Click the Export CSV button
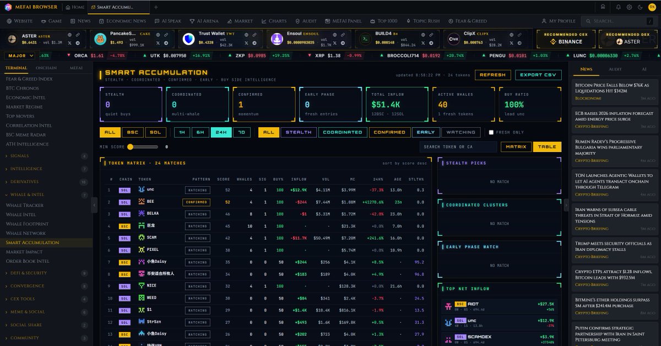This screenshot has height=346, width=661. click(538, 75)
